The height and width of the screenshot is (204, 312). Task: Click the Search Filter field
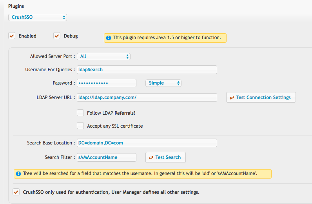coord(107,157)
